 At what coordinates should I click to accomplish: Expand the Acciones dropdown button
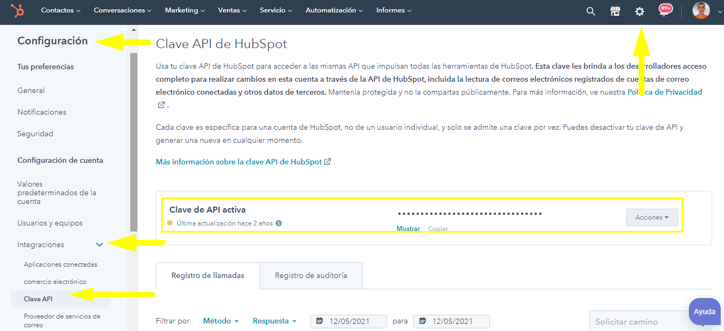tap(652, 217)
